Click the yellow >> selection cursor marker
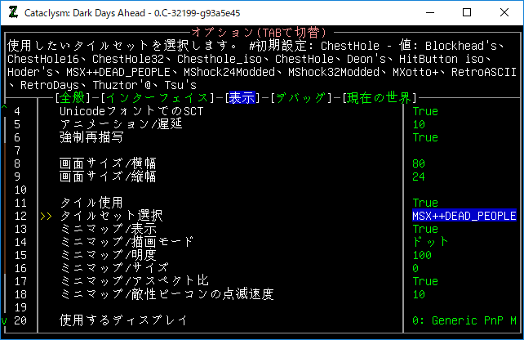This screenshot has height=340, width=524. [44, 216]
